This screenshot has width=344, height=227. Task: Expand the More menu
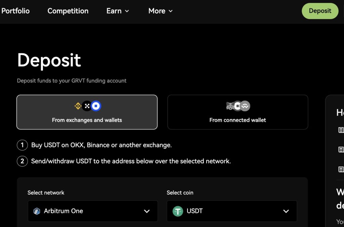[160, 11]
